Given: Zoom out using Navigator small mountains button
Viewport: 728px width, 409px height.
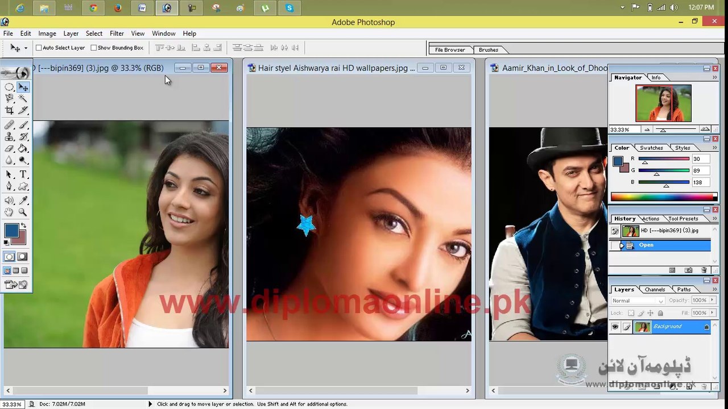Looking at the screenshot, I should [647, 130].
